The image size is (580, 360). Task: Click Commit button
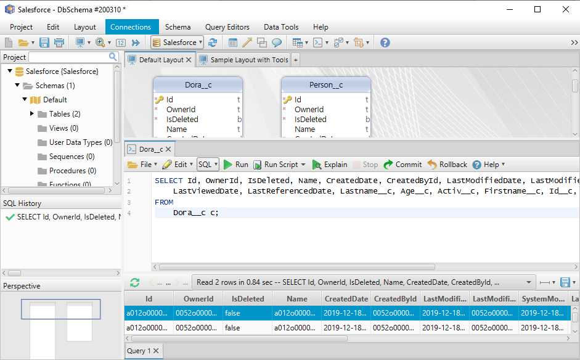(402, 165)
